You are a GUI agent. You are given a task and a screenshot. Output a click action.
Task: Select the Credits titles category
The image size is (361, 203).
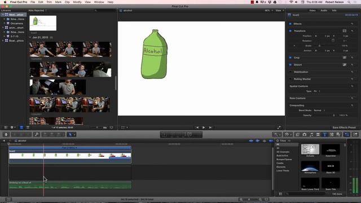point(280,163)
